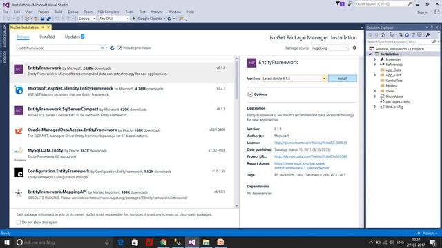Click the Save All toolbar icon

(x=49, y=19)
